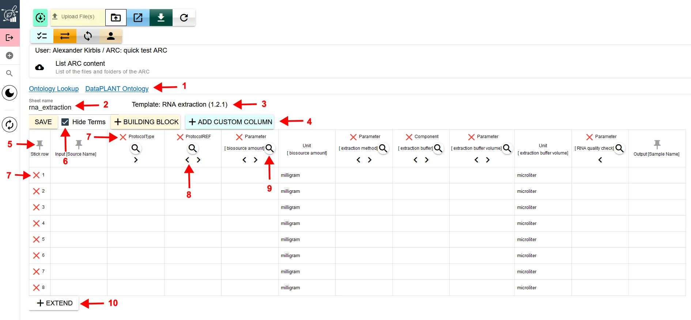Delete the ProtocolREF column
Screen dimensions: 691x320
180,137
